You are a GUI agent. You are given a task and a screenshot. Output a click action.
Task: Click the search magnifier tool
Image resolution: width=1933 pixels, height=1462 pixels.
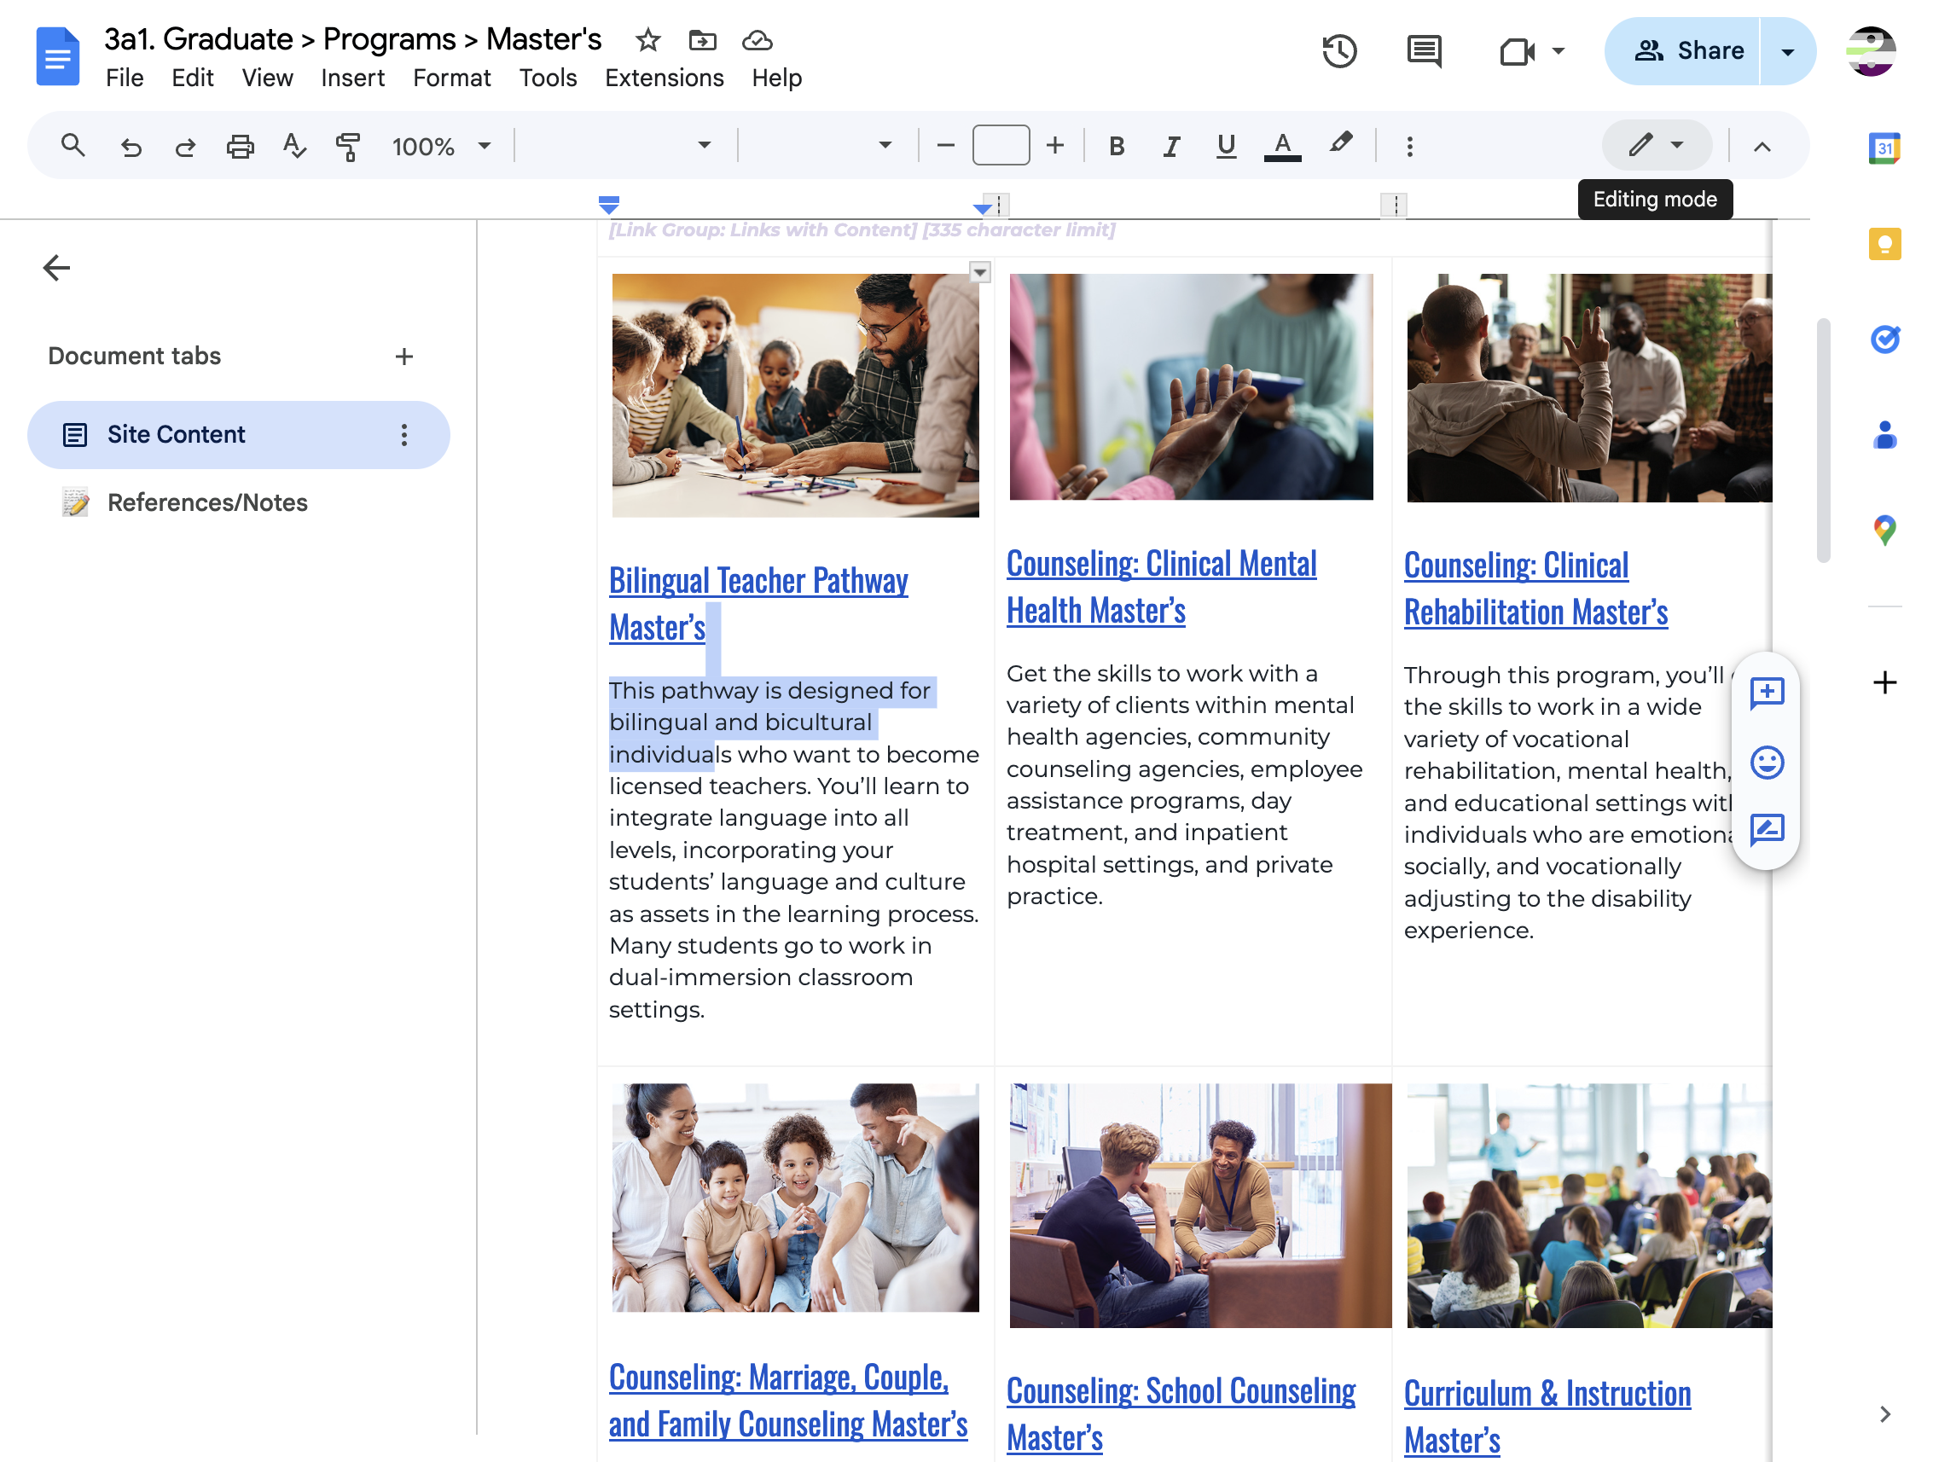(x=73, y=145)
